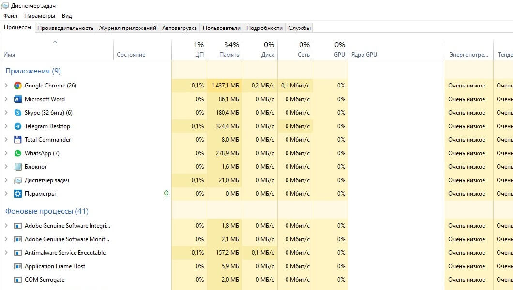
Task: Click the WhatsApp icon
Action: [18, 153]
